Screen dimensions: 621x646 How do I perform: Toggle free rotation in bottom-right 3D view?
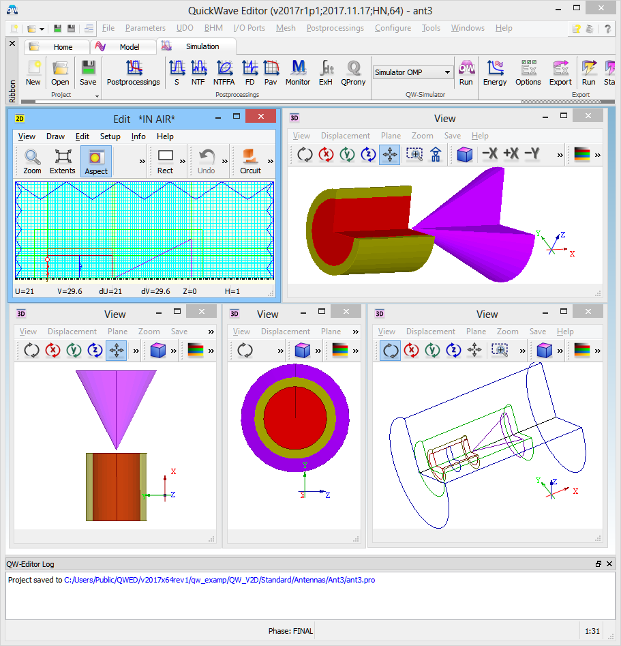click(x=390, y=351)
